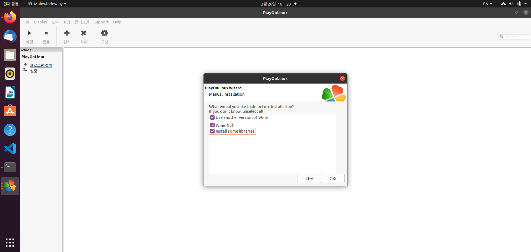Click the clock date 3월 26일 in top bar
This screenshot has width=531, height=252.
click(x=276, y=4)
